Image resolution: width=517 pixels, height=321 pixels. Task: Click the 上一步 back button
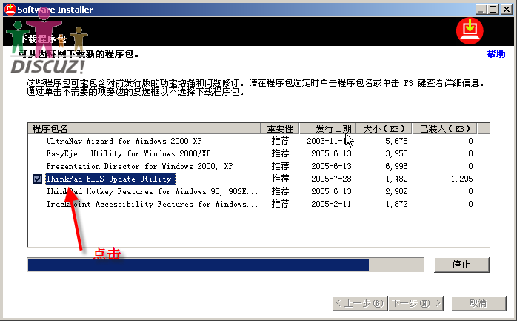click(x=360, y=303)
